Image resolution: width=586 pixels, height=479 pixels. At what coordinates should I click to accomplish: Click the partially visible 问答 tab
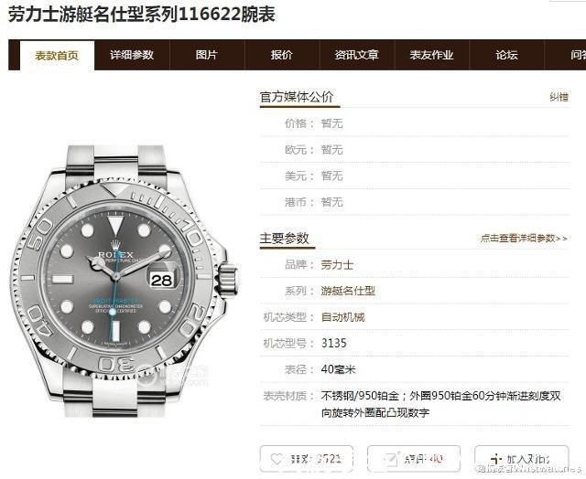pyautogui.click(x=578, y=55)
